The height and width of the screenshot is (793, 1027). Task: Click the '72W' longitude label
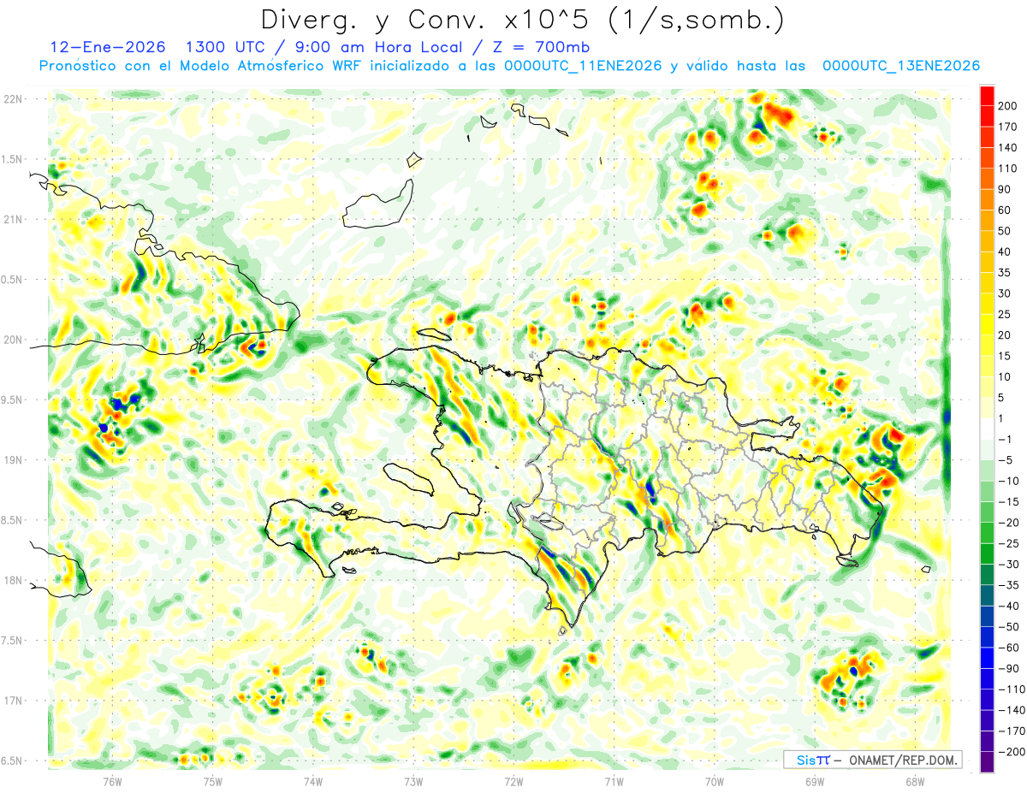[x=513, y=781]
